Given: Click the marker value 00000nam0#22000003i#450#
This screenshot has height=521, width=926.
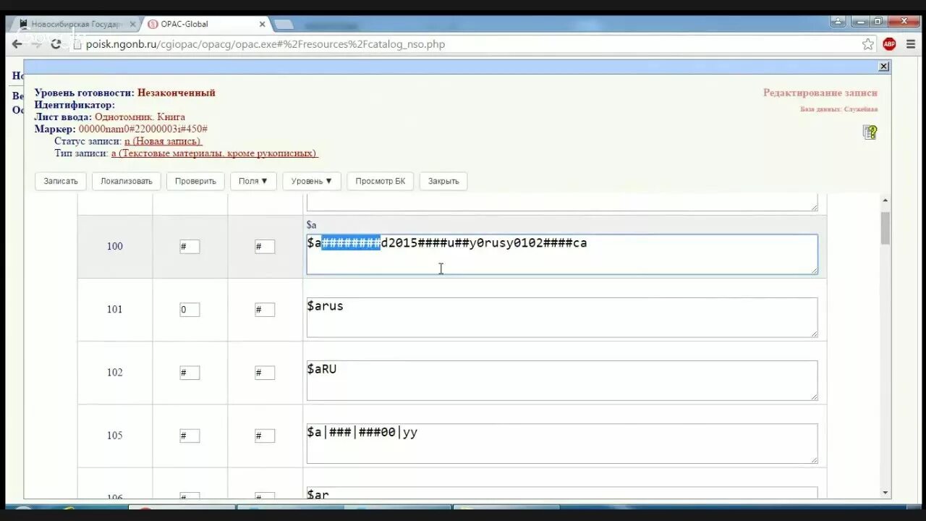Looking at the screenshot, I should [143, 129].
